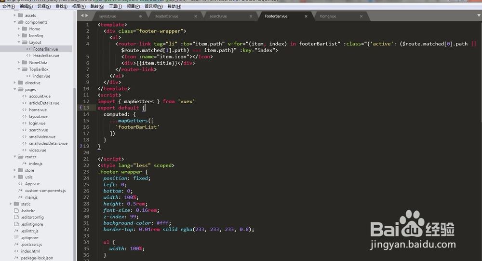Switch to the search.vue tab
Image resolution: width=482 pixels, height=261 pixels.
click(218, 16)
